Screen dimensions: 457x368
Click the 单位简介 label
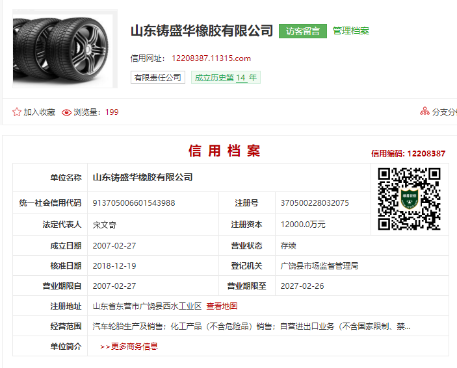pos(66,346)
